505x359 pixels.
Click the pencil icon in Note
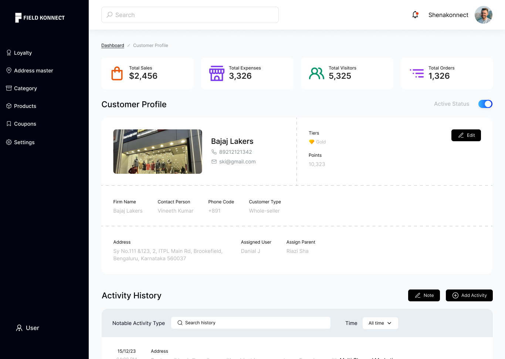[x=418, y=295]
